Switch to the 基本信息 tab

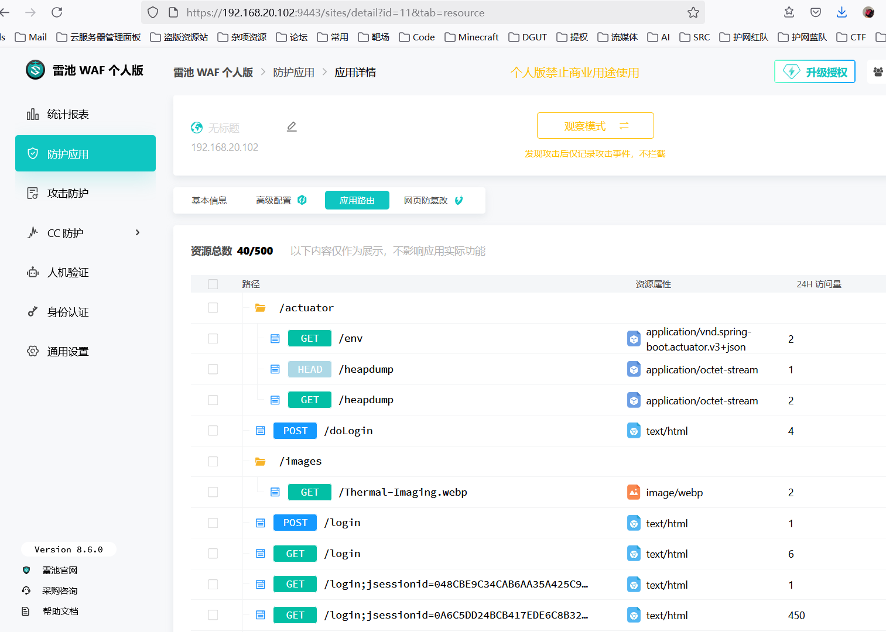(209, 201)
